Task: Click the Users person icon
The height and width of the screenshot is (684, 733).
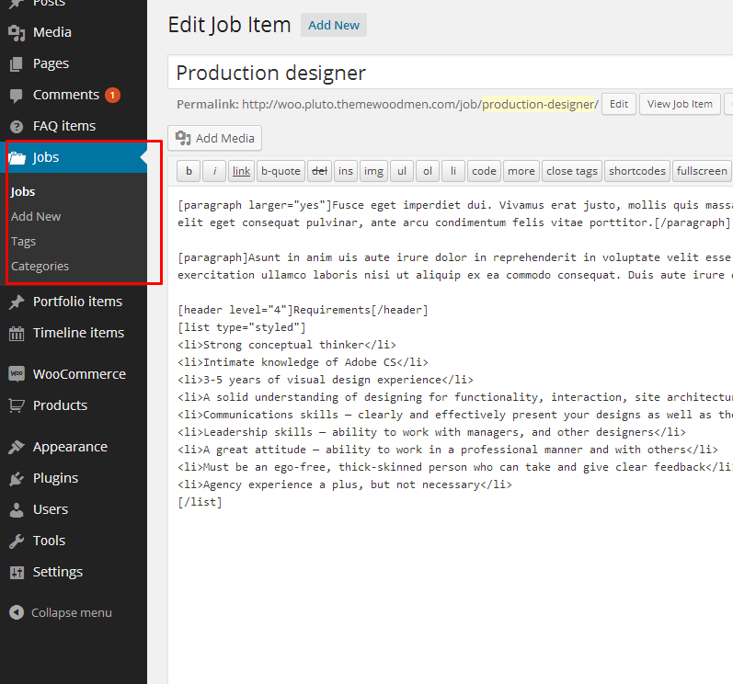Action: pyautogui.click(x=17, y=509)
